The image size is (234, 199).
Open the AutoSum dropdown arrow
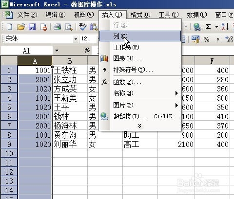pyautogui.click(x=216, y=27)
